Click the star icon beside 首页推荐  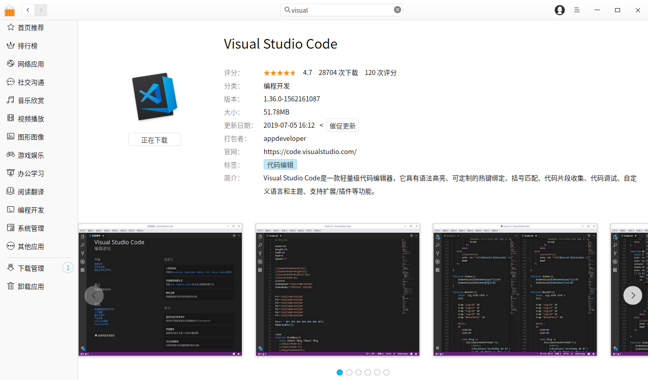(11, 27)
